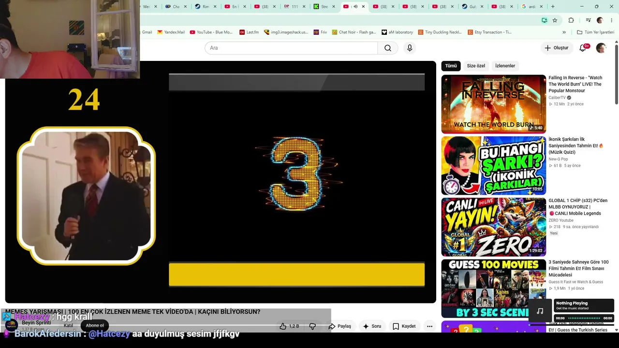Open the Etsy Transaction bookmark

tap(489, 32)
